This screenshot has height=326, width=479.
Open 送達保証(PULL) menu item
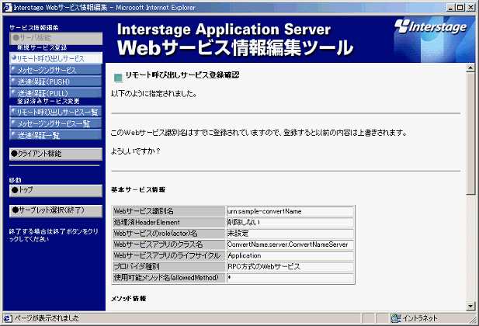(56, 93)
